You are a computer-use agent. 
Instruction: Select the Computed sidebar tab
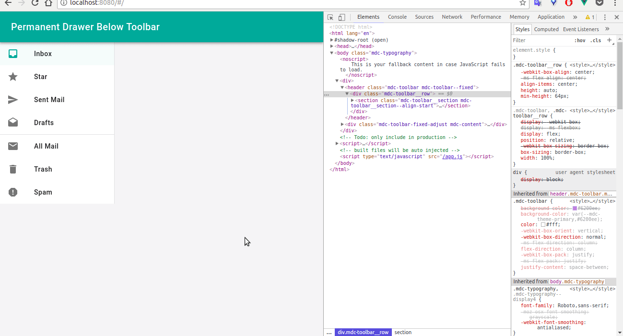546,29
